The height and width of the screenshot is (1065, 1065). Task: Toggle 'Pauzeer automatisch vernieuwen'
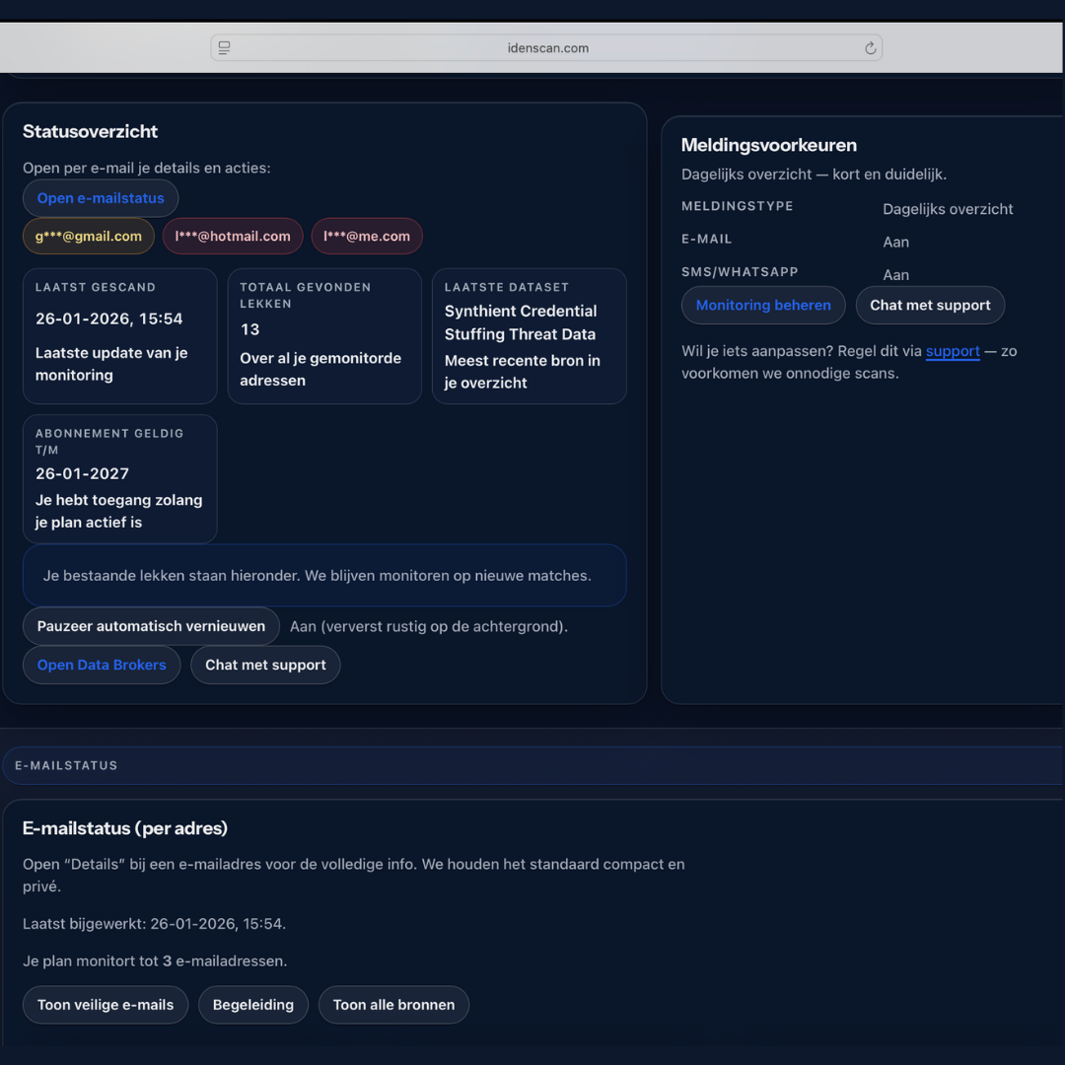tap(150, 625)
